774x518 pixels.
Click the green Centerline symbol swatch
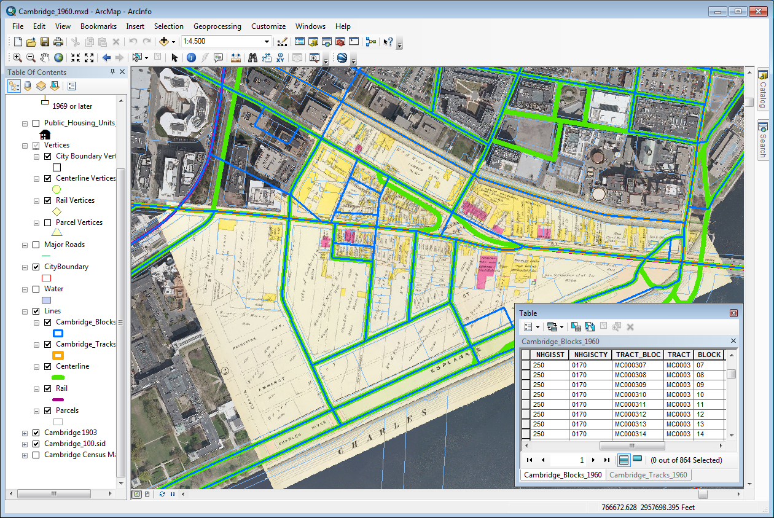(x=58, y=377)
